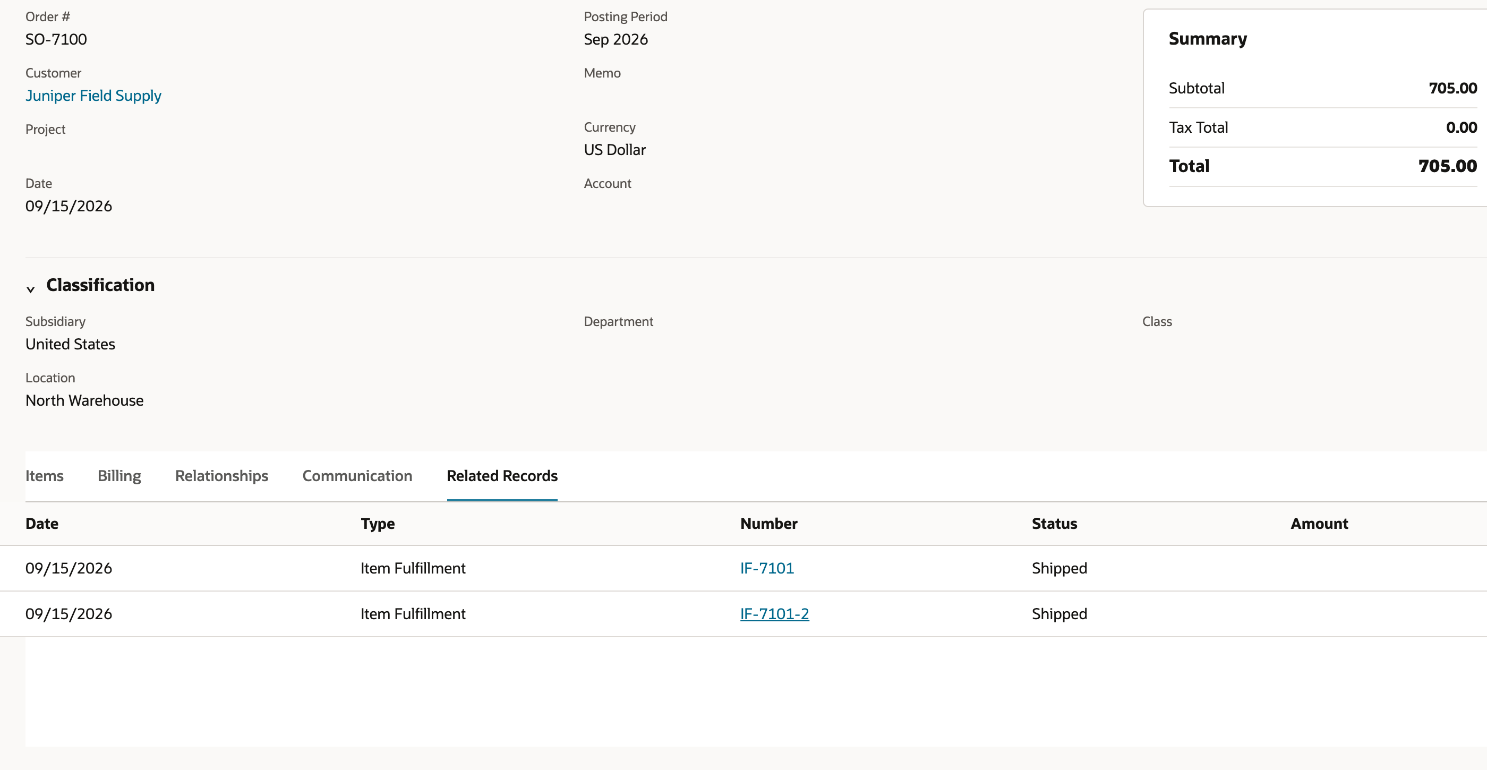Click Shipped status in IF-7101-2 row
The width and height of the screenshot is (1487, 770).
click(x=1059, y=613)
